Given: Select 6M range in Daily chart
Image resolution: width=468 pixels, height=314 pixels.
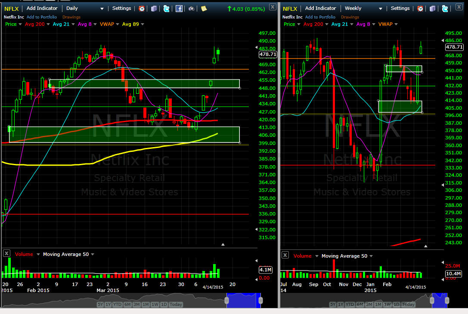Looking at the screenshot, I should [127, 305].
